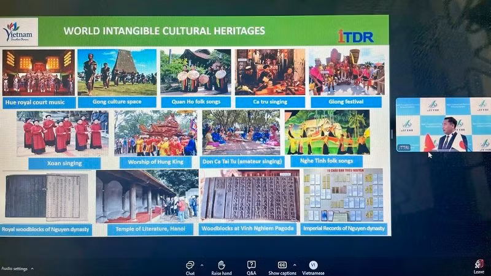This screenshot has width=491, height=276.
Task: Click the iTDR logo in slide header
Action: tap(355, 36)
